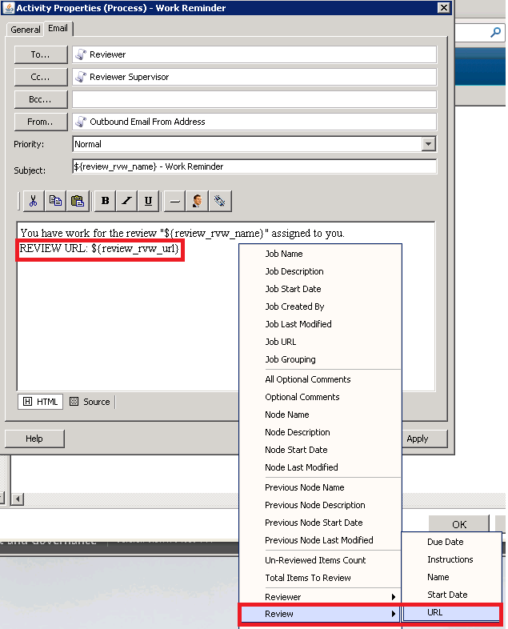508x629 pixels.
Task: Click the Copy icon in editor toolbar
Action: (55, 201)
